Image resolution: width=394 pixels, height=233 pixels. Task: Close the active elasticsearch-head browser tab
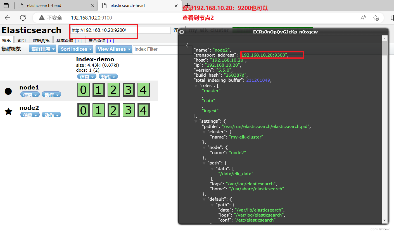176,6
